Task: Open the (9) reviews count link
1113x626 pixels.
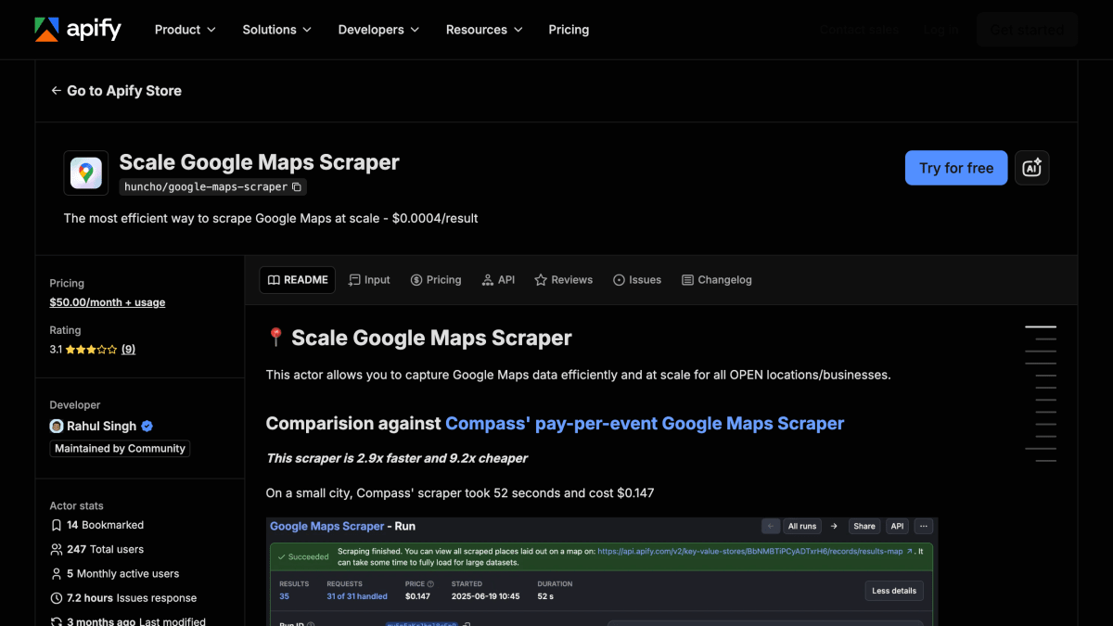Action: coord(128,350)
